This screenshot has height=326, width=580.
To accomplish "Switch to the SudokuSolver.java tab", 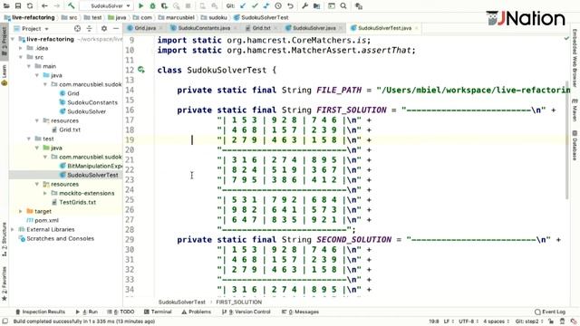I will click(x=314, y=28).
